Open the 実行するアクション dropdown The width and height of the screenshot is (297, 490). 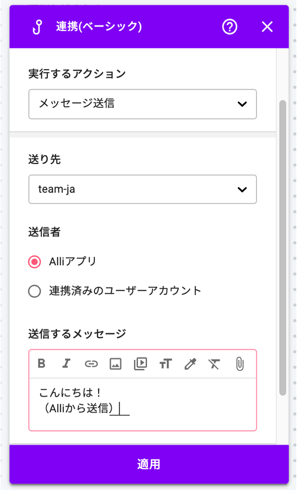coord(143,104)
